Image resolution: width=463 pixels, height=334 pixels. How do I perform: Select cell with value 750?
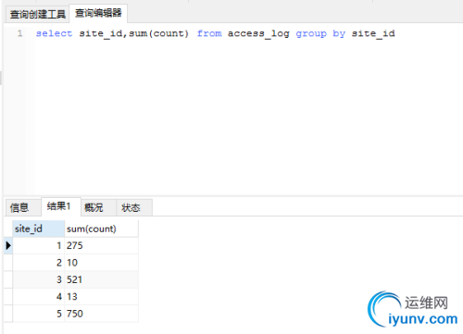(102, 314)
